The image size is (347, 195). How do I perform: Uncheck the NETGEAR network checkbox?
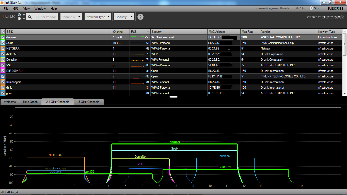point(3,48)
